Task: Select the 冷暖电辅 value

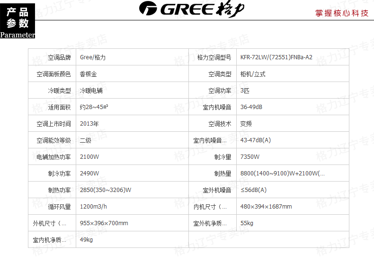Action: [91, 91]
